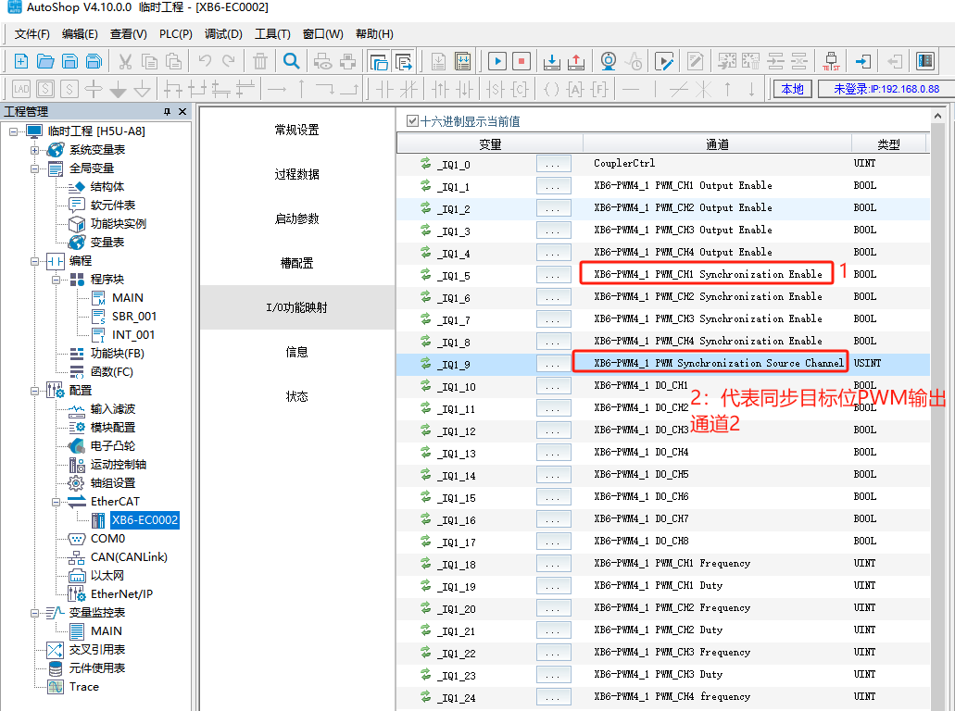Image resolution: width=955 pixels, height=711 pixels.
Task: Collapse the 全局变量 tree node
Action: [x=34, y=168]
